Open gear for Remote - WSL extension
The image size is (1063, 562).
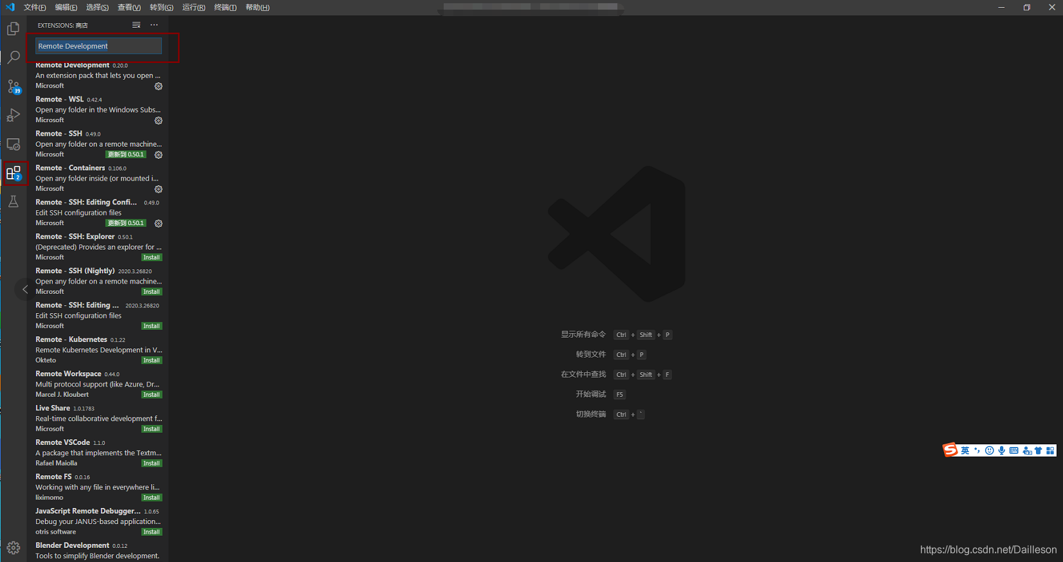[158, 120]
